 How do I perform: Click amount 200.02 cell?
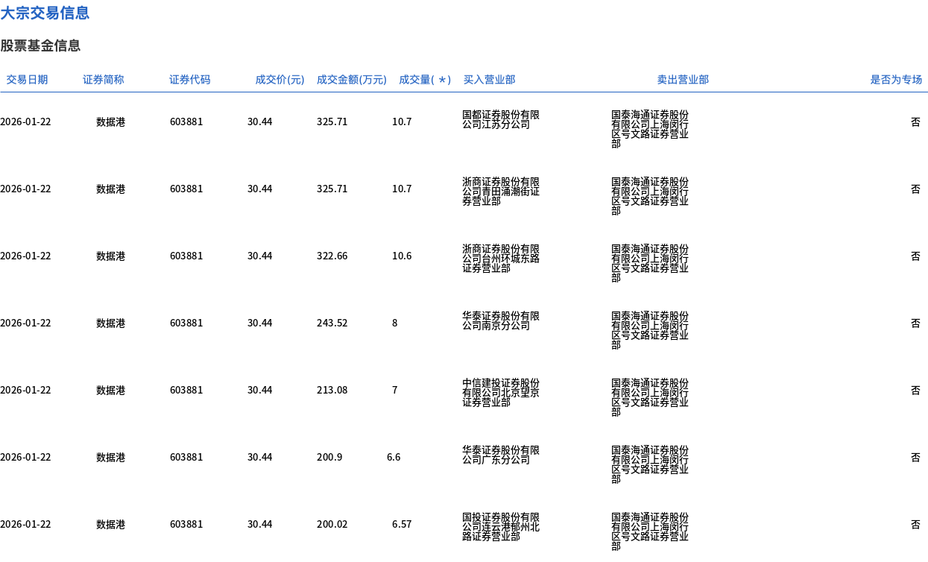click(x=332, y=524)
